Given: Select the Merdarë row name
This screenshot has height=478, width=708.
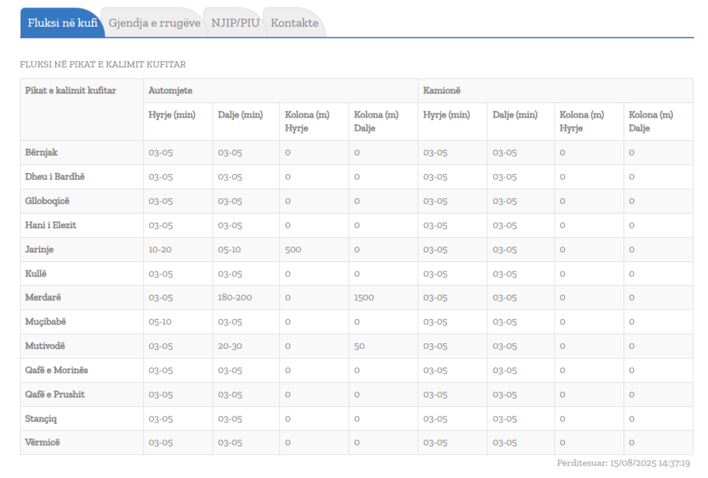Looking at the screenshot, I should pos(43,298).
